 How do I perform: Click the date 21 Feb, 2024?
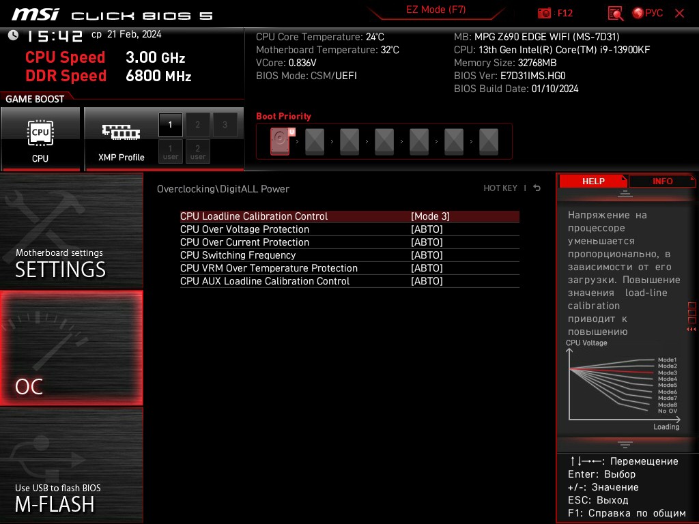[x=134, y=34]
